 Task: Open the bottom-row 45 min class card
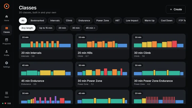tap(102, 97)
